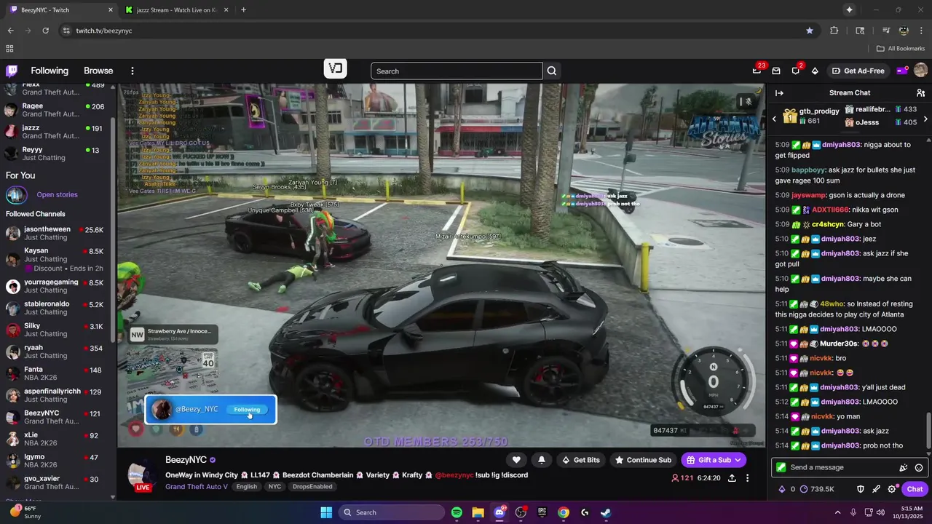Open chat settings gear icon

pyautogui.click(x=892, y=489)
